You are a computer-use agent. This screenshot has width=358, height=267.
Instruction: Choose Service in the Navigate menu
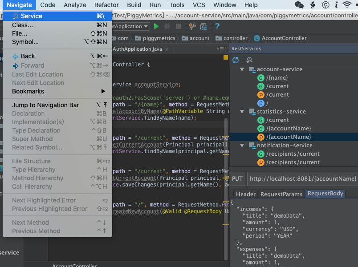[x=57, y=16]
